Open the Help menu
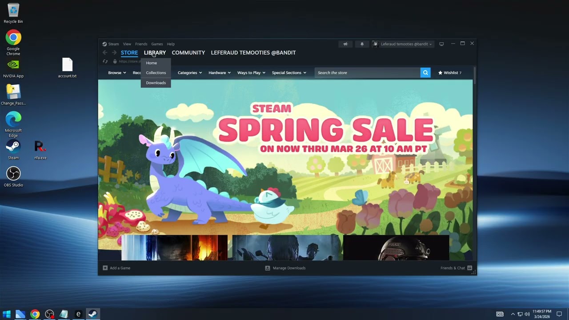 [x=171, y=44]
